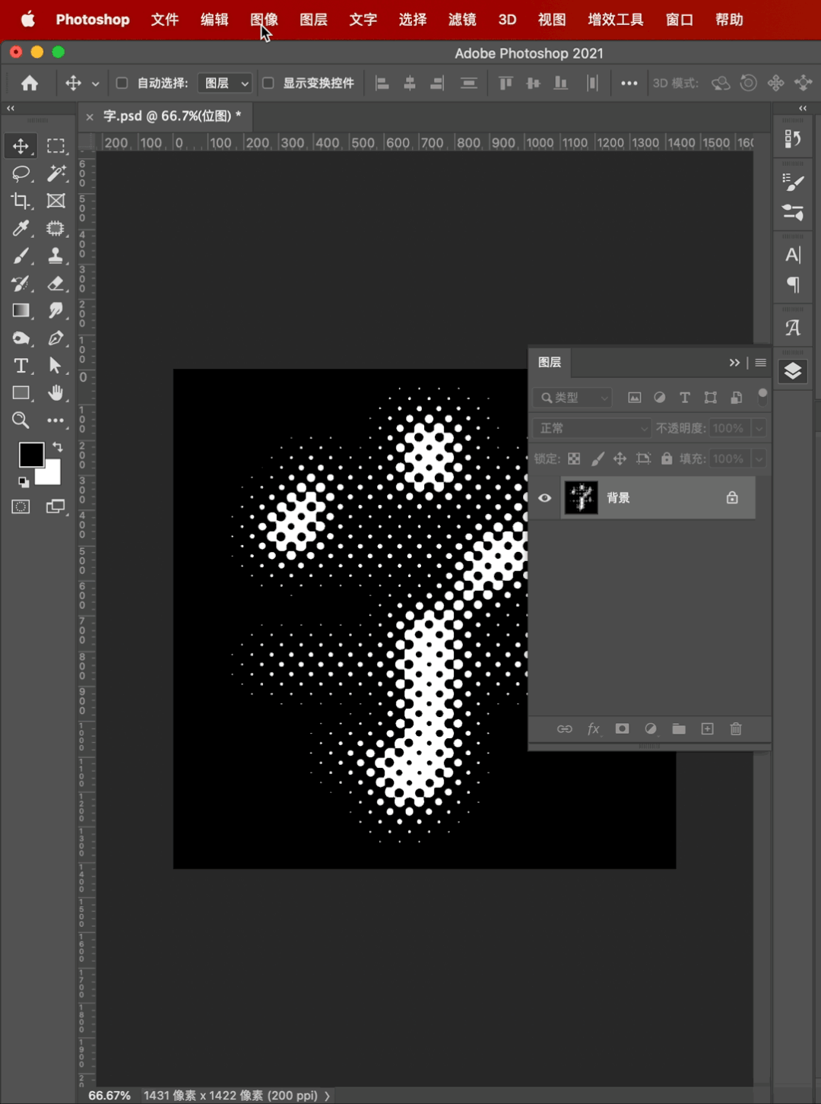Screen dimensions: 821x1104
Task: Create a new layer with plus icon
Action: click(x=707, y=729)
